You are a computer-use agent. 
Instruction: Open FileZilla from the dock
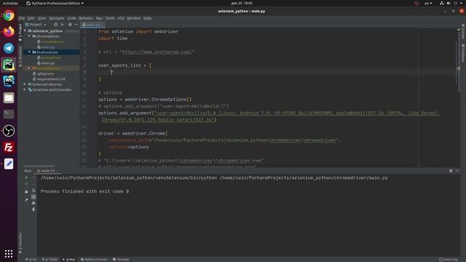point(9,147)
